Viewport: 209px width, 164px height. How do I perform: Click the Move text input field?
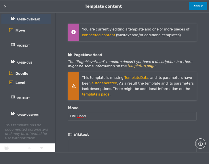tap(132, 116)
